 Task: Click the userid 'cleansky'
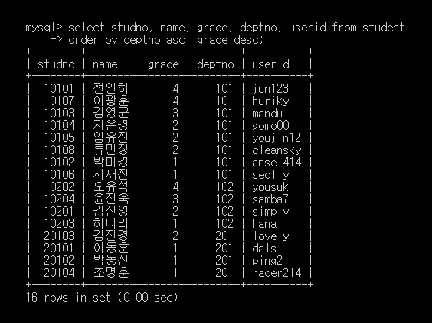[277, 150]
